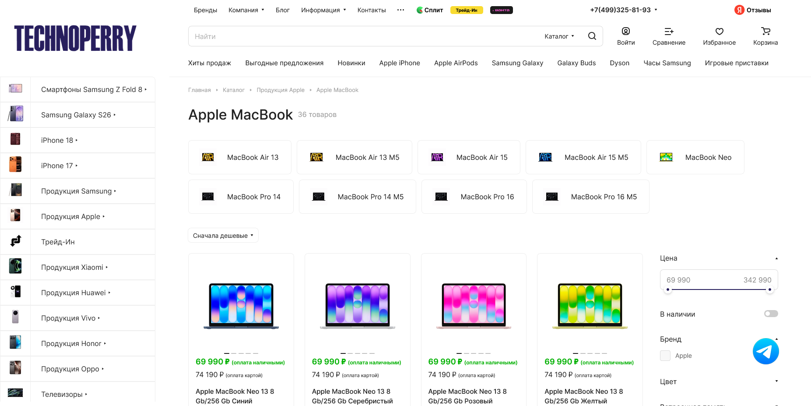This screenshot has width=811, height=406.
Task: Open the Избранное heart icon
Action: point(719,31)
